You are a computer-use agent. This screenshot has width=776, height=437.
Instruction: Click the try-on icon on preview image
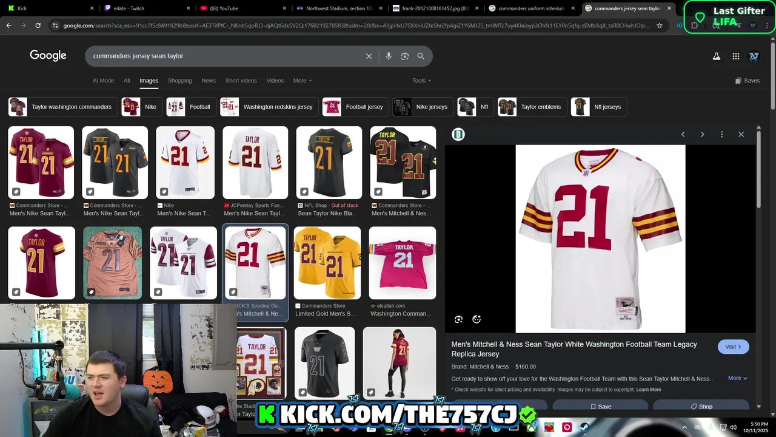[x=477, y=319]
